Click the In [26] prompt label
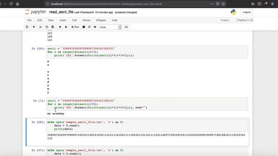 click(38, 49)
